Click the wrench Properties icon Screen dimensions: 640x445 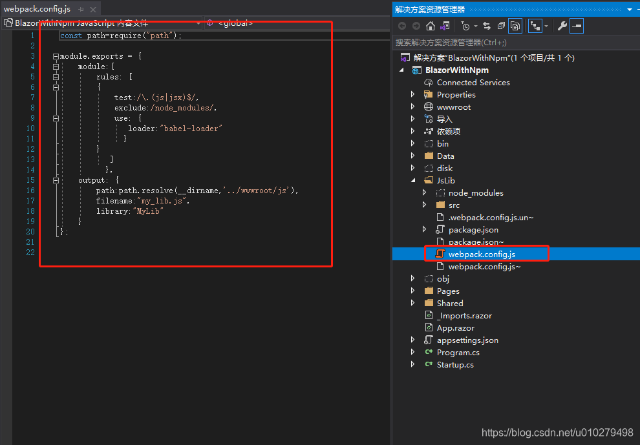[562, 26]
